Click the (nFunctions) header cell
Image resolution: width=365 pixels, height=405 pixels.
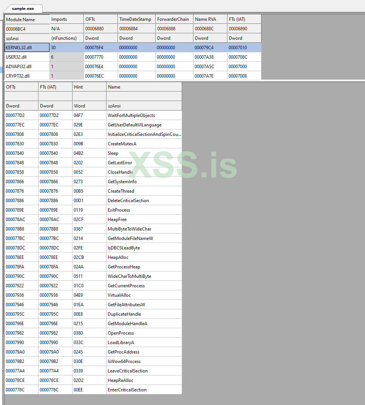click(x=67, y=38)
